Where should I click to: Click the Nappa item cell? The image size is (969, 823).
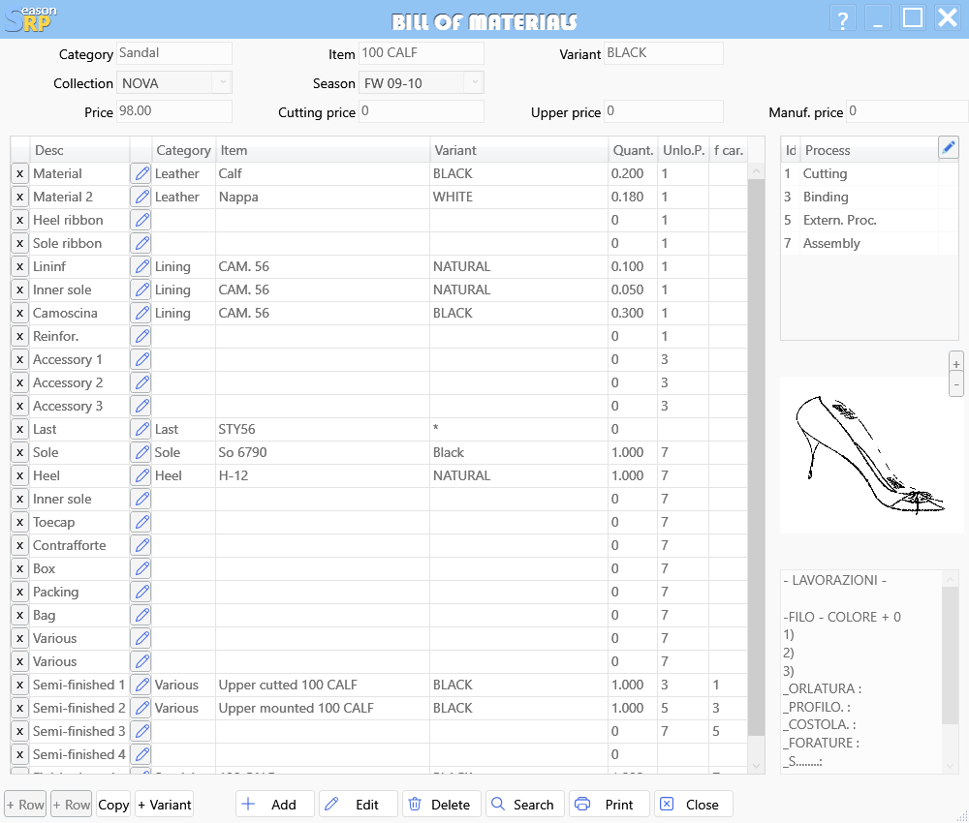[323, 197]
